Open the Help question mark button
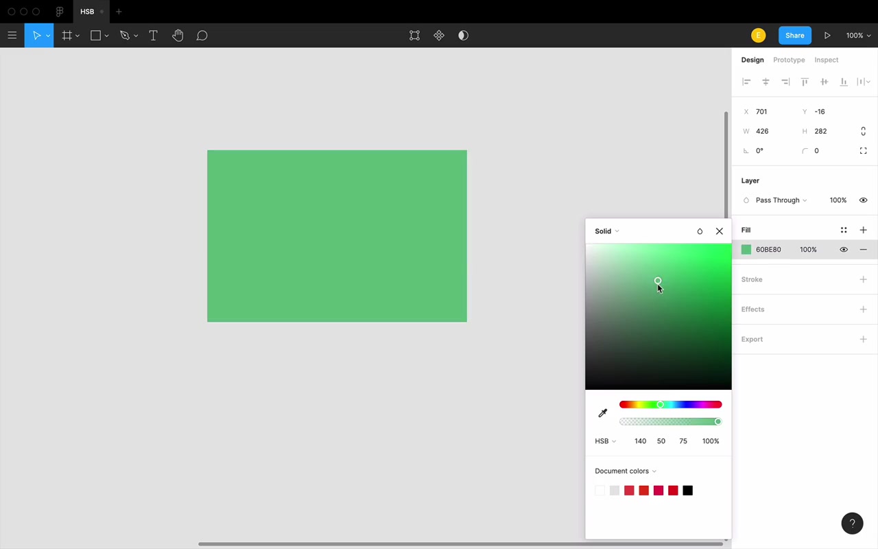The height and width of the screenshot is (549, 878). 853,523
